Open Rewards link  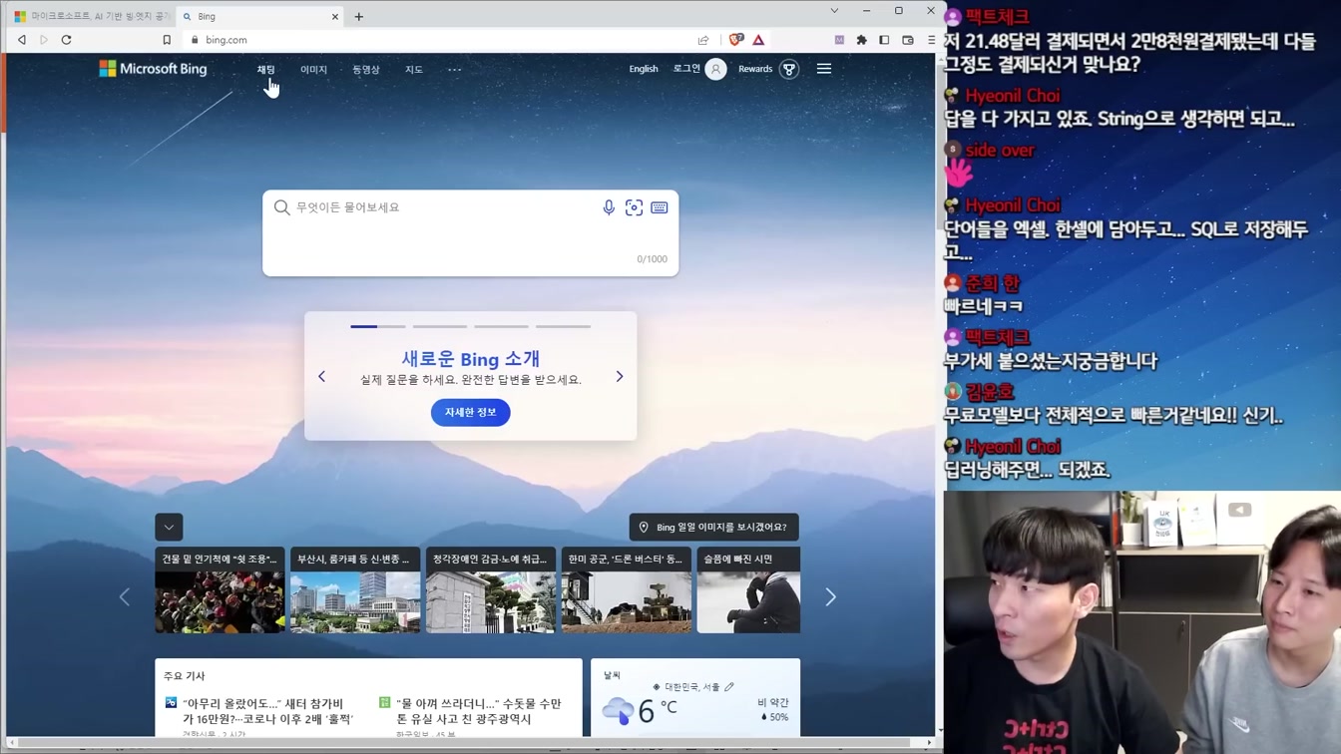[x=755, y=69]
